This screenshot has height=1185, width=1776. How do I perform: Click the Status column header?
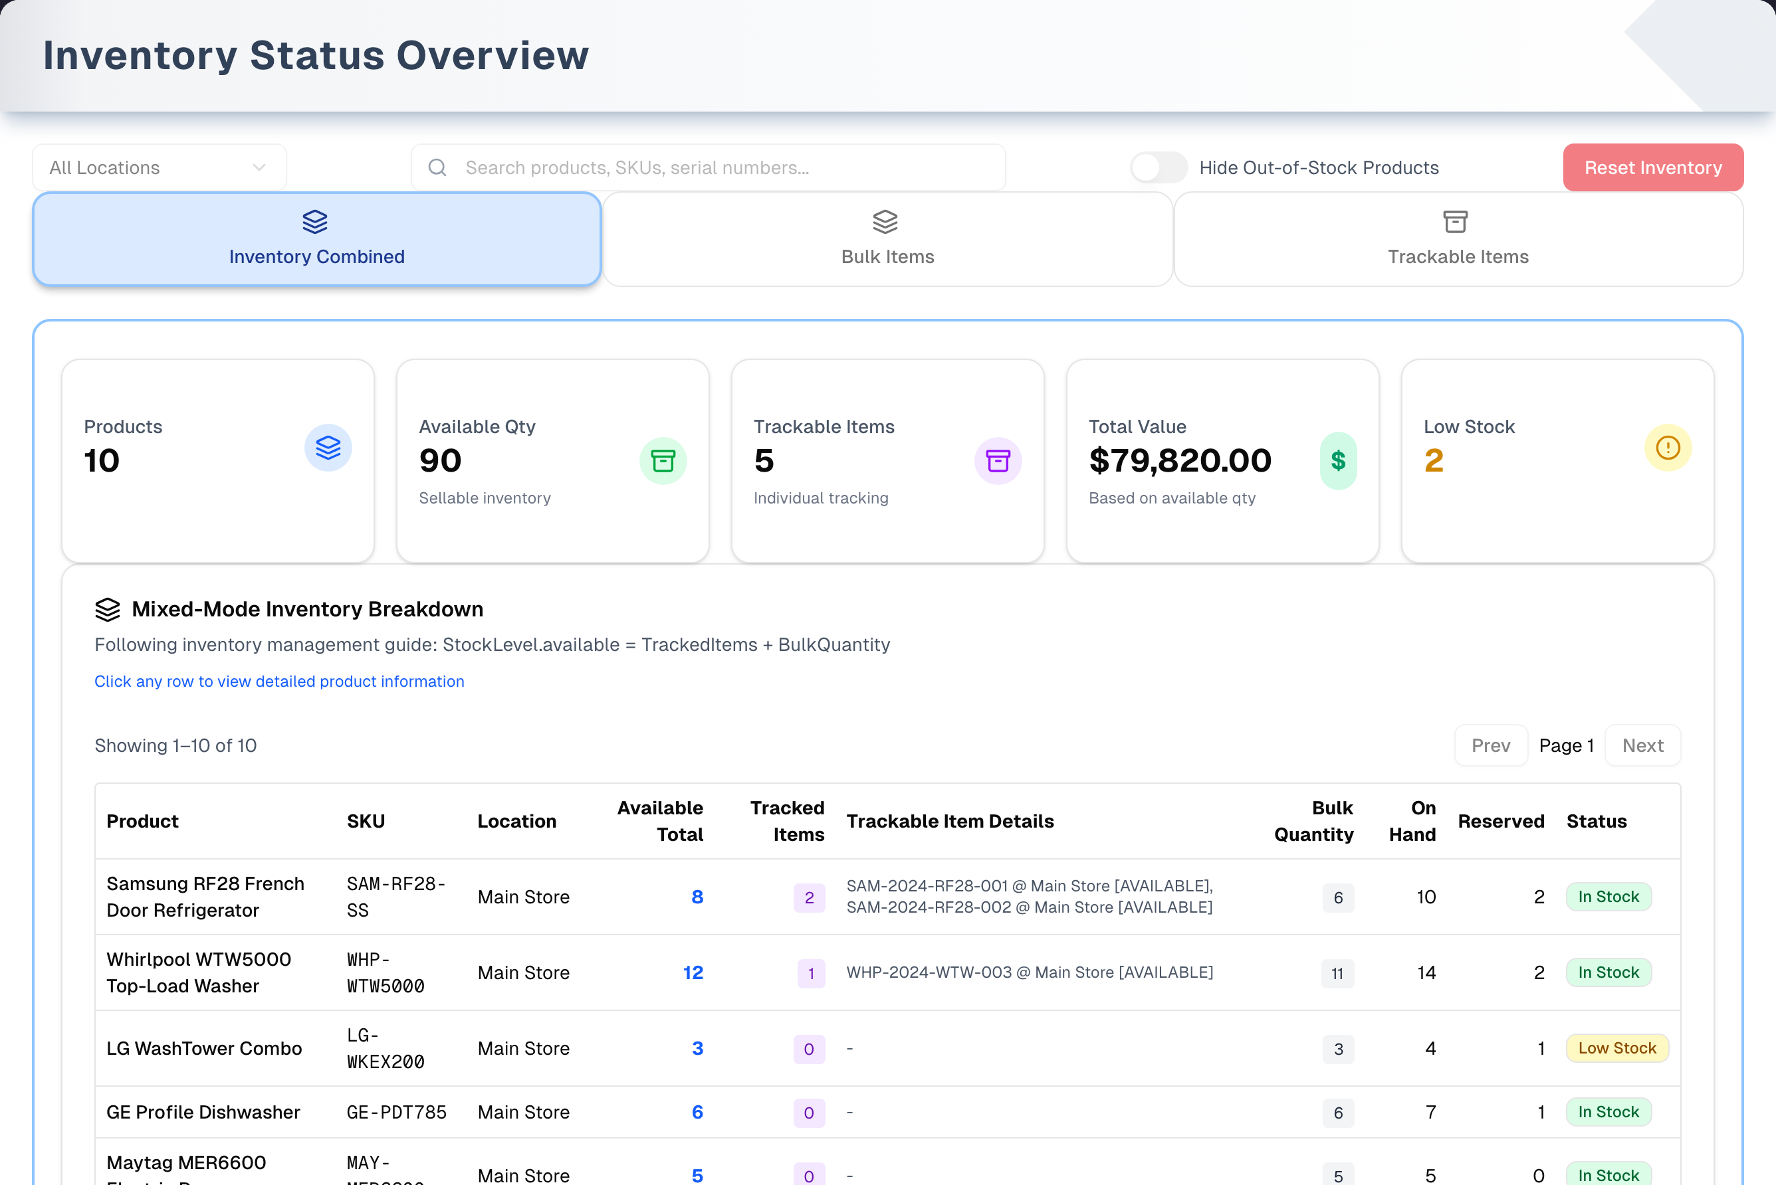(1597, 822)
